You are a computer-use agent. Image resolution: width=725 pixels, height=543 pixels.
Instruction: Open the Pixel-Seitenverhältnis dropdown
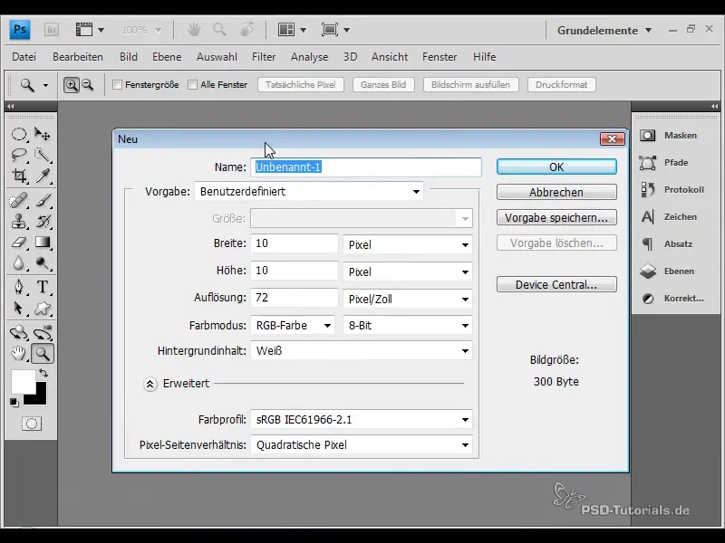[362, 445]
